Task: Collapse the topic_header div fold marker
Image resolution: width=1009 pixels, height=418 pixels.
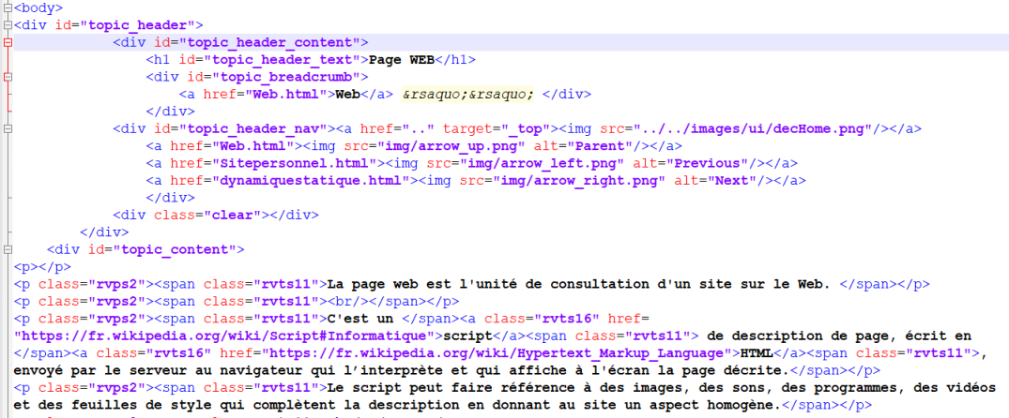Action: 6,25
